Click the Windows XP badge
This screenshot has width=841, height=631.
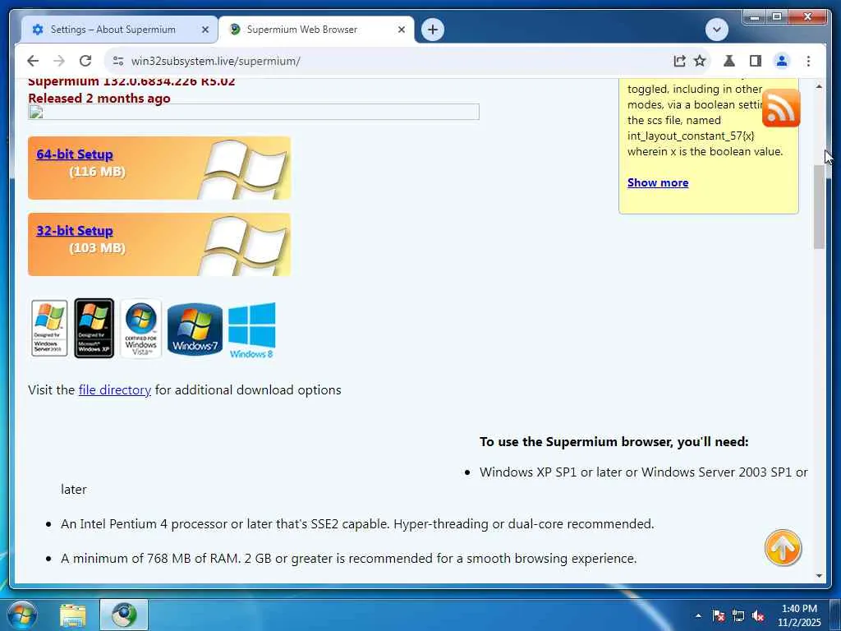coord(94,328)
